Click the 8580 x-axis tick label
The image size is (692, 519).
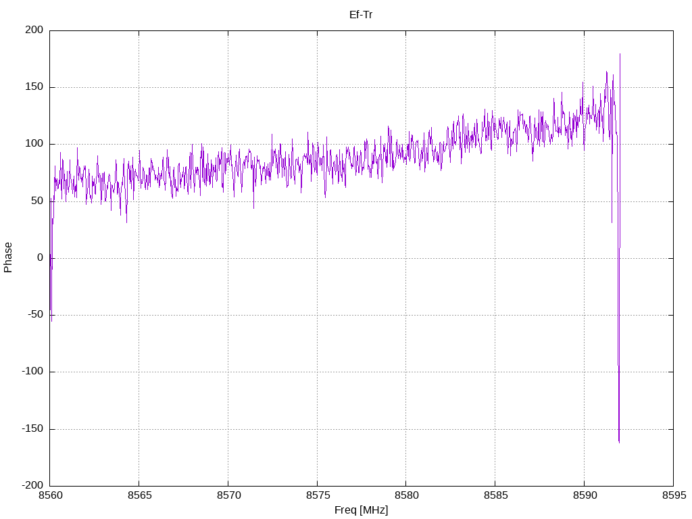click(x=405, y=496)
